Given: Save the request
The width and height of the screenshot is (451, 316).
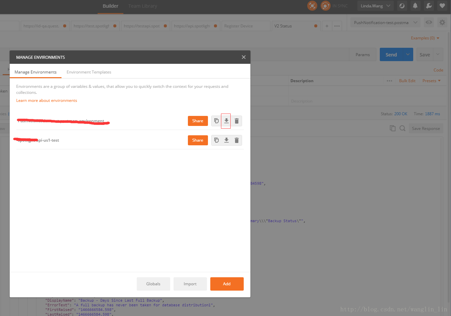Looking at the screenshot, I should click(x=425, y=55).
